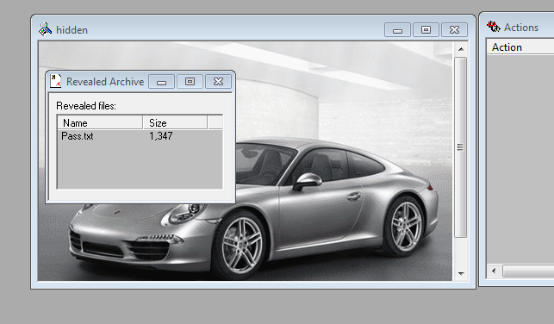Sort files by Name column header
The width and height of the screenshot is (554, 324).
click(x=100, y=122)
